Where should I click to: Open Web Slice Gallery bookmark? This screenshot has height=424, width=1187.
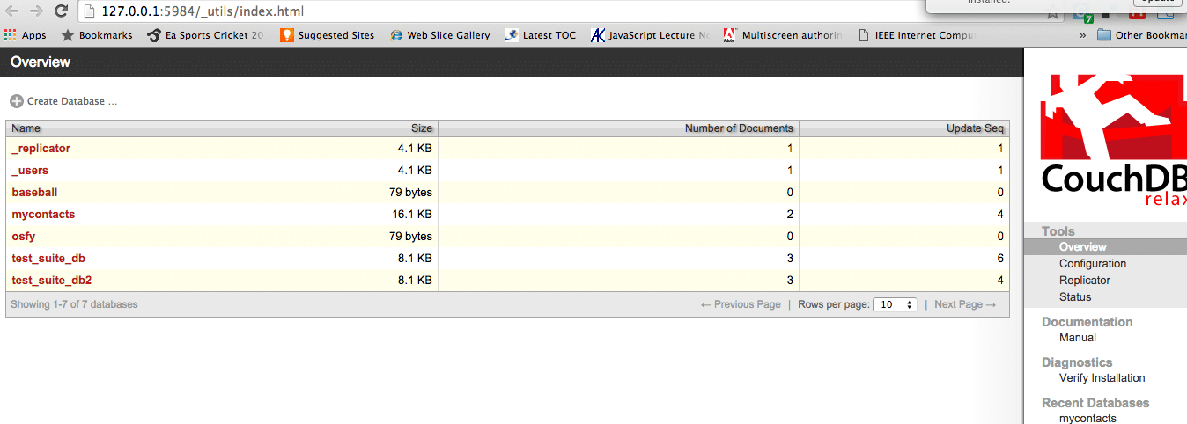439,35
